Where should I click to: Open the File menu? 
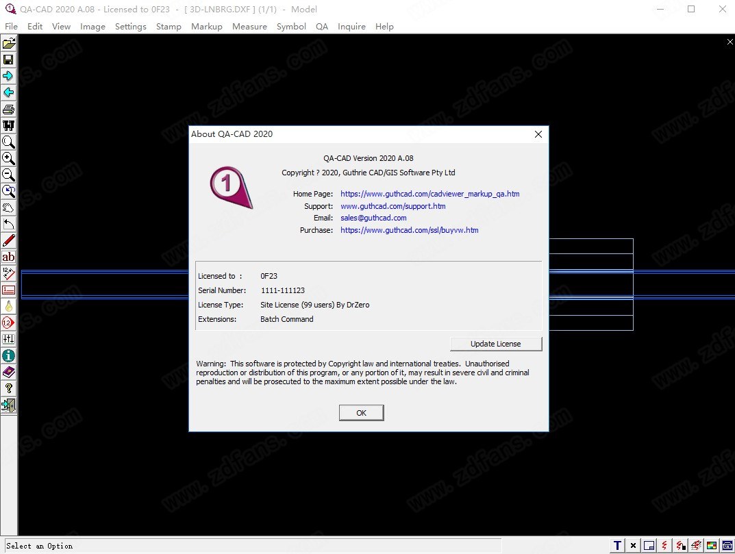click(x=11, y=27)
